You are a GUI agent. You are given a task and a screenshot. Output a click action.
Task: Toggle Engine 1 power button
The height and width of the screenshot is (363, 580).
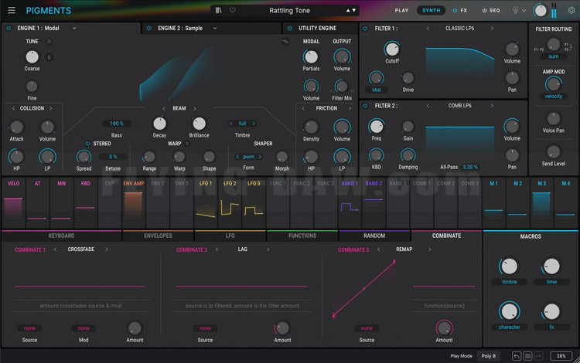pyautogui.click(x=9, y=28)
